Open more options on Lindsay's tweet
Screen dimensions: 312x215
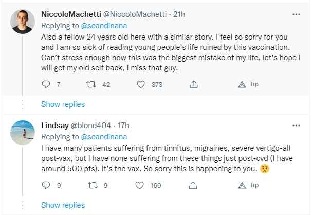point(296,125)
